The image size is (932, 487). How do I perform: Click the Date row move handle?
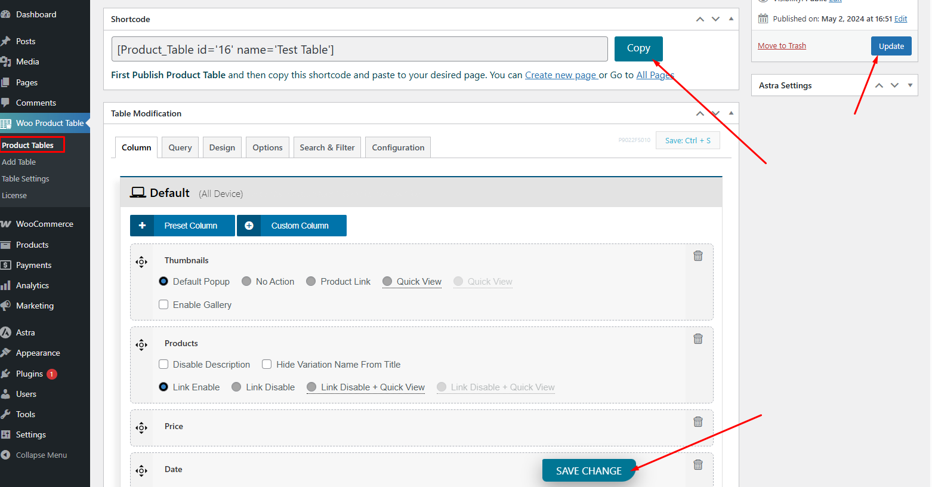(x=141, y=471)
